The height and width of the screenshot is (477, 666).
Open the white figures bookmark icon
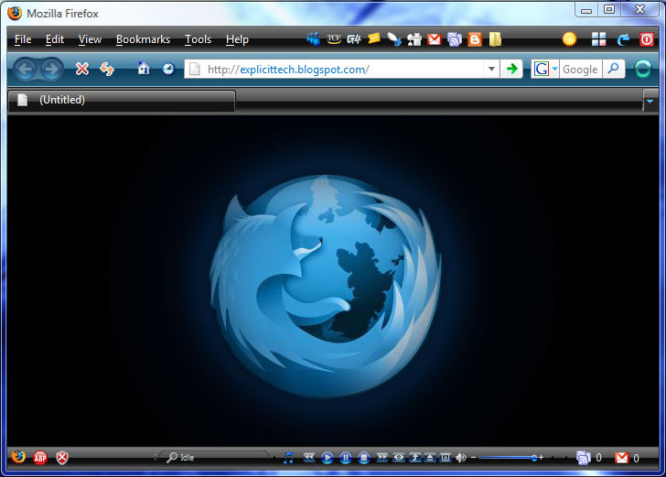click(414, 39)
